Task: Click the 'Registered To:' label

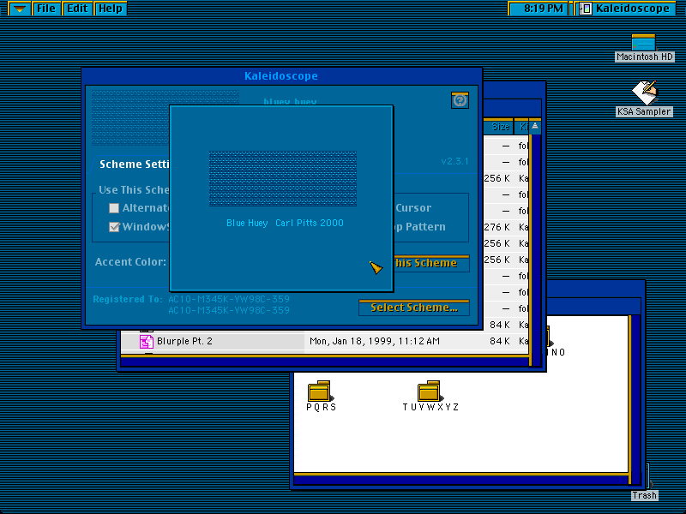Action: 127,299
